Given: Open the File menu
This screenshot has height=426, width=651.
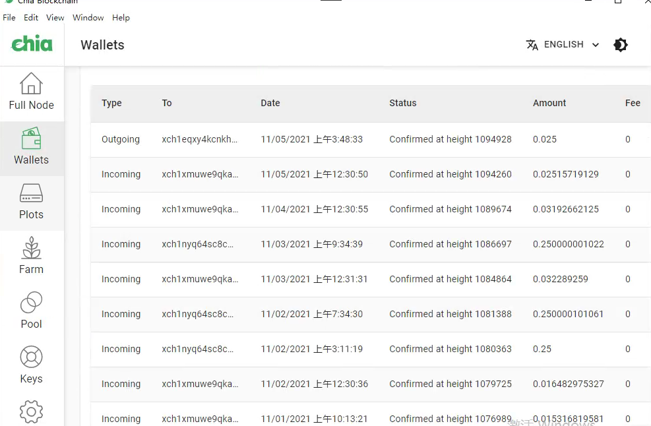Looking at the screenshot, I should (x=9, y=17).
